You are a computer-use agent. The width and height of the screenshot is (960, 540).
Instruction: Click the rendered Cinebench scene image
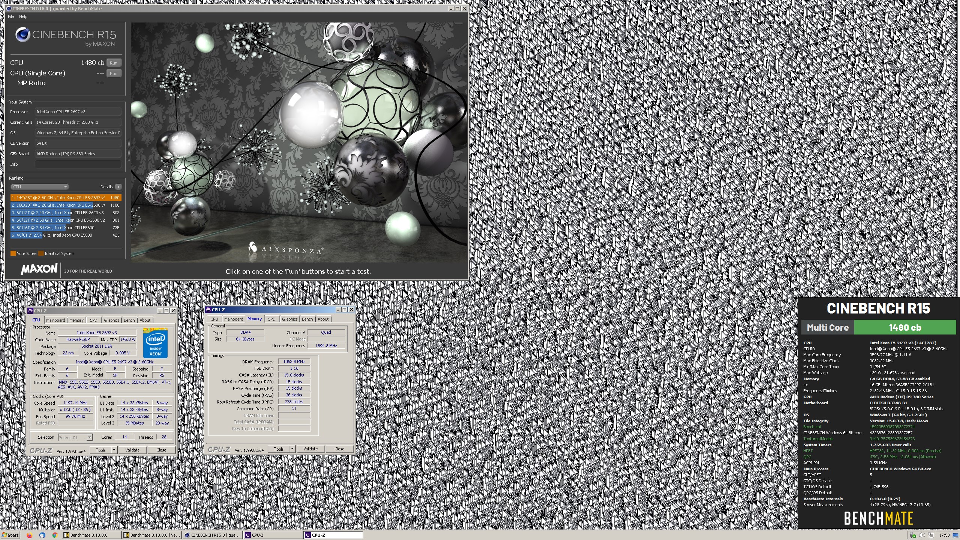[299, 142]
